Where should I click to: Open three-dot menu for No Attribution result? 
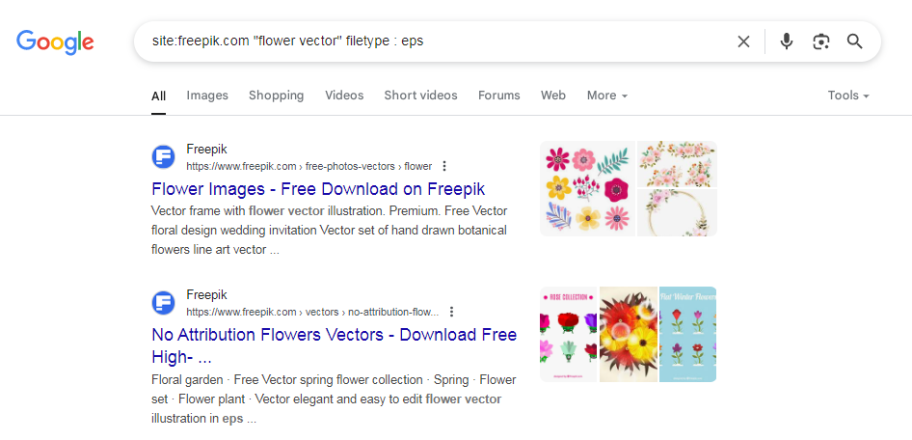452,312
